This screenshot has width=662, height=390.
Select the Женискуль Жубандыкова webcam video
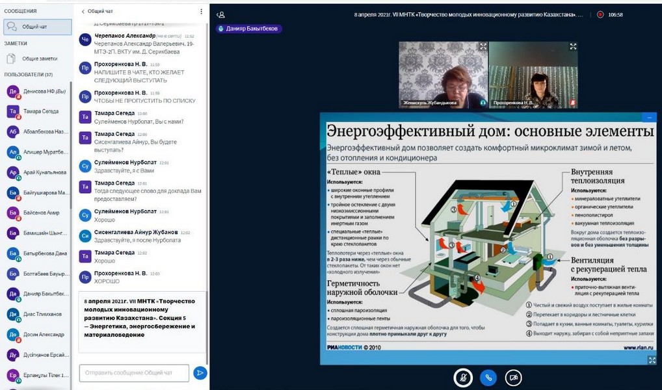pyautogui.click(x=444, y=75)
